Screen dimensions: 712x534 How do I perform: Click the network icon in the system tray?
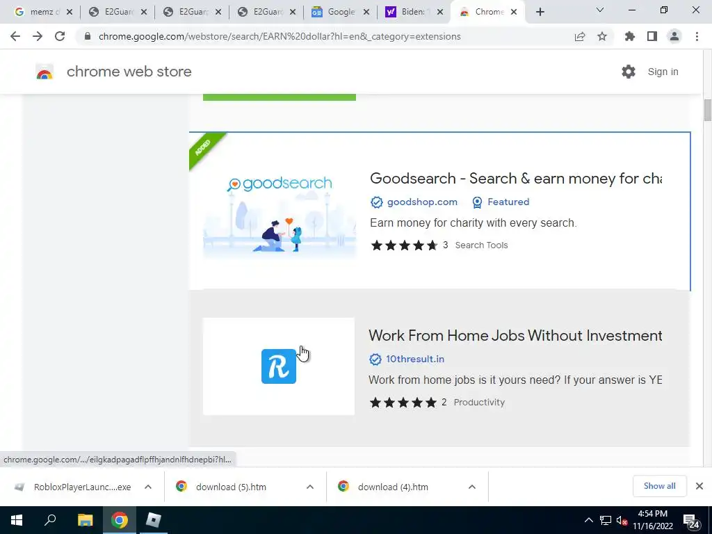(606, 520)
